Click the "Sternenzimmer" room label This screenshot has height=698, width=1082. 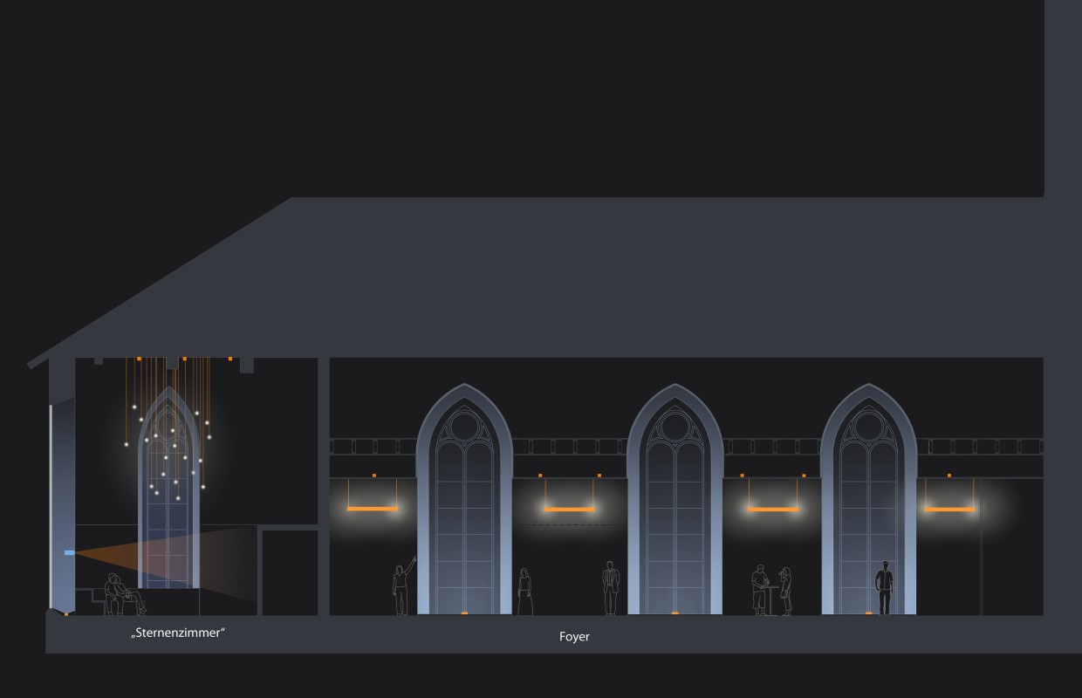178,632
